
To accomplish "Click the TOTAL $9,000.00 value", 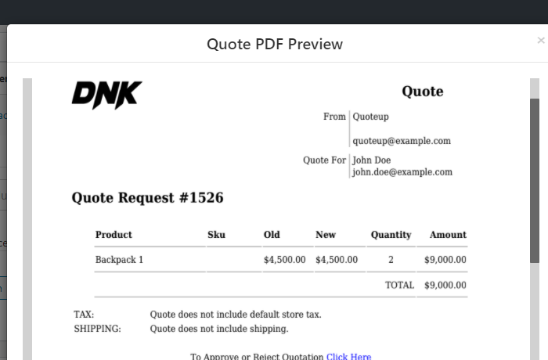I will tap(445, 285).
